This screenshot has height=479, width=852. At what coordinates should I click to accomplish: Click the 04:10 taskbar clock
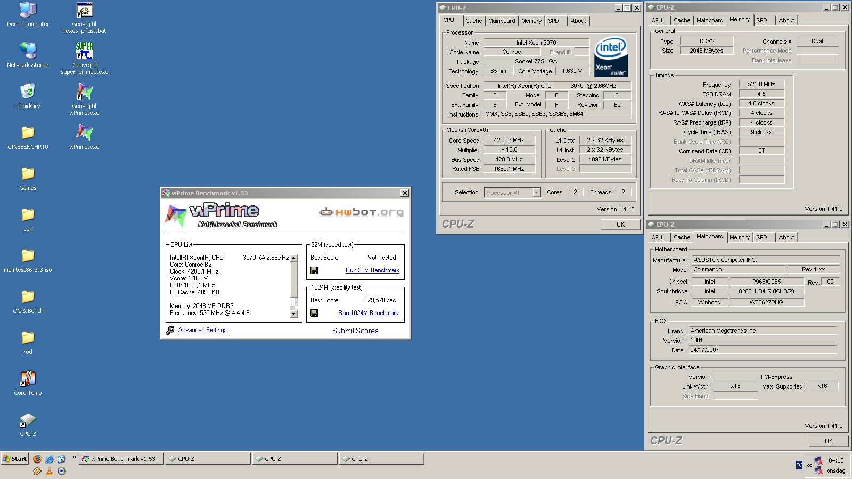836,461
